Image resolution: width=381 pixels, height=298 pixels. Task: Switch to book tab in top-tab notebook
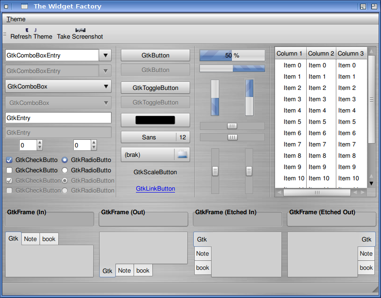point(49,239)
